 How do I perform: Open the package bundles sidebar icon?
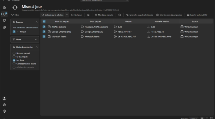(x=4, y=27)
